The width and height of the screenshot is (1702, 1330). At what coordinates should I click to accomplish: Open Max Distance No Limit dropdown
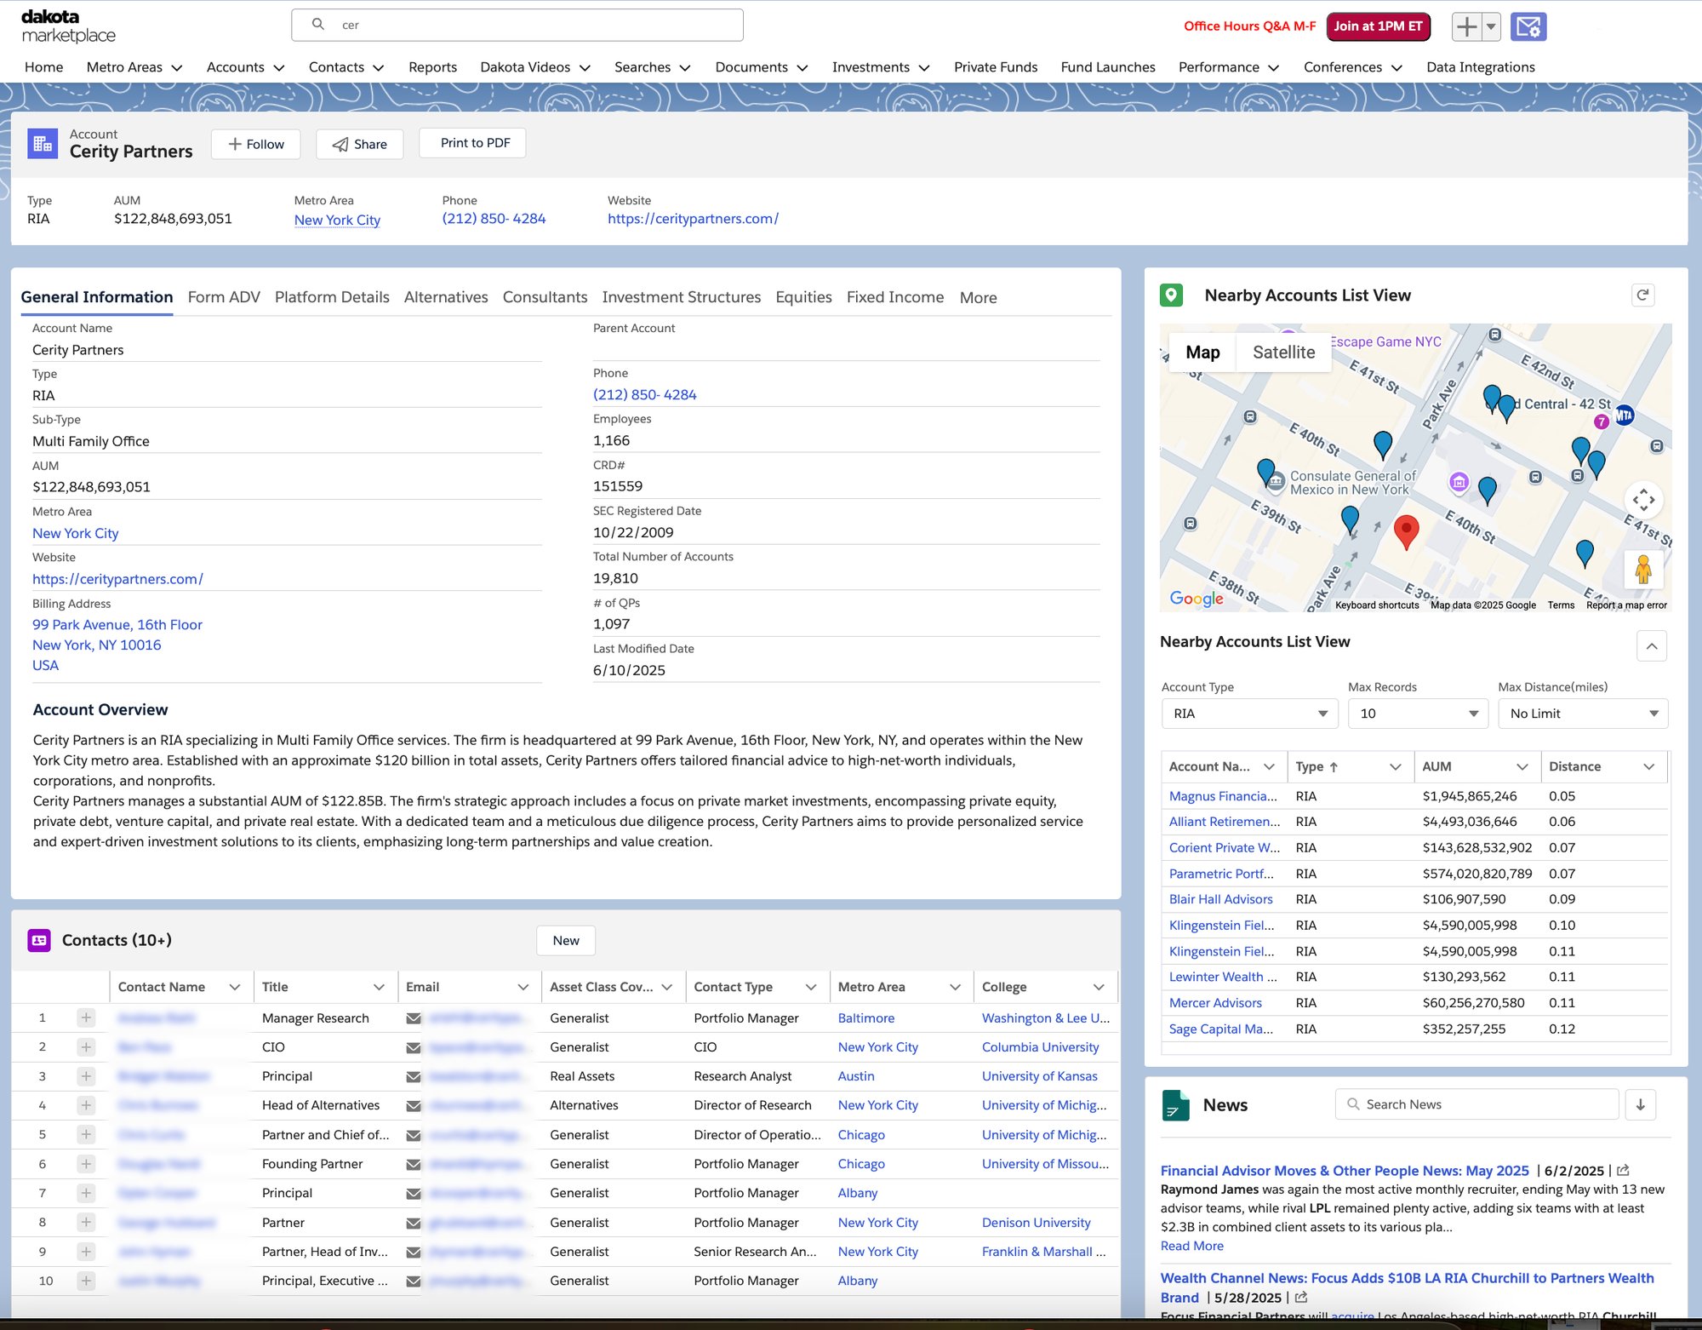click(x=1582, y=714)
